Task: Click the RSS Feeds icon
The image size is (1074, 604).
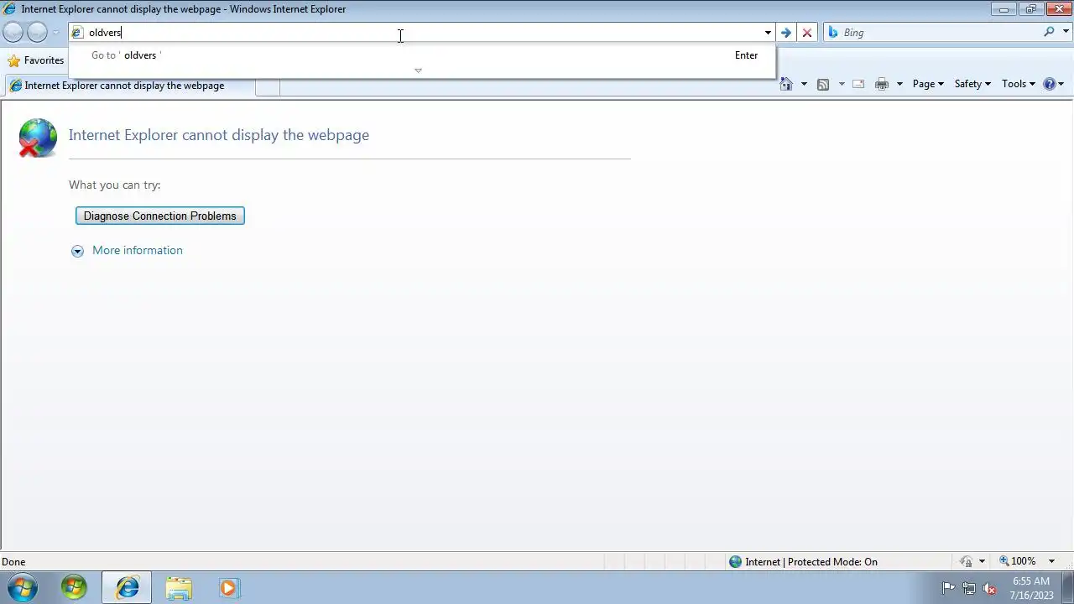Action: [823, 84]
